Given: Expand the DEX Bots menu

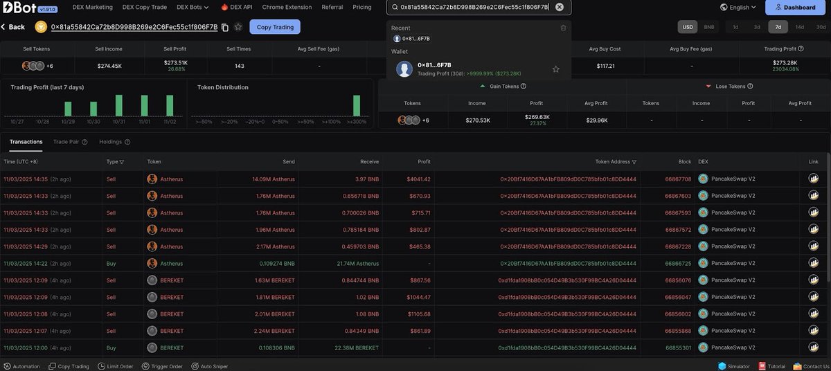Looking at the screenshot, I should click(x=193, y=7).
